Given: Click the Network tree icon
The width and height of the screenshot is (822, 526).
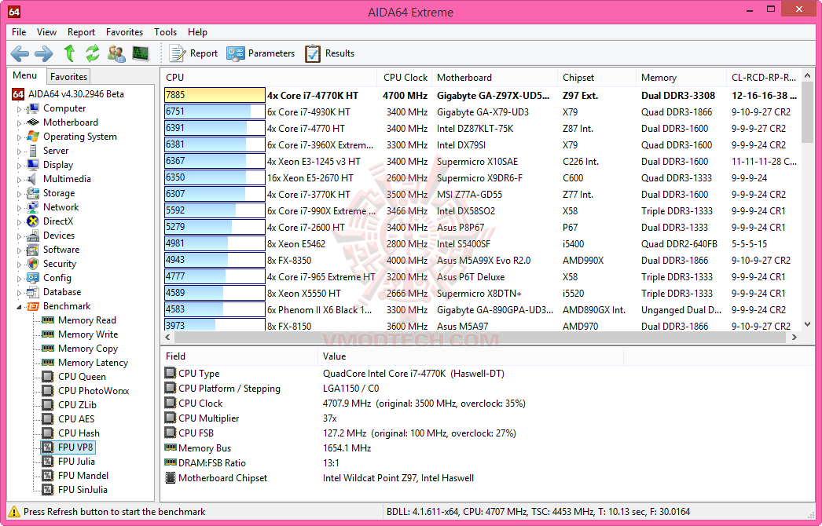Looking at the screenshot, I should coord(32,207).
